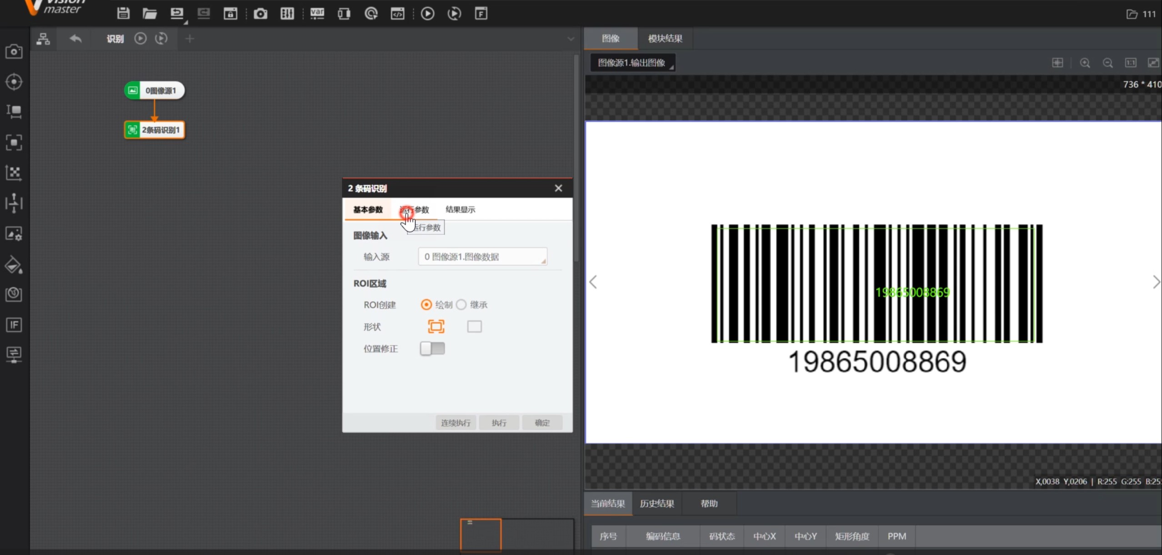Switch to 历史结果 tab
Viewport: 1162px width, 555px height.
[x=657, y=504]
